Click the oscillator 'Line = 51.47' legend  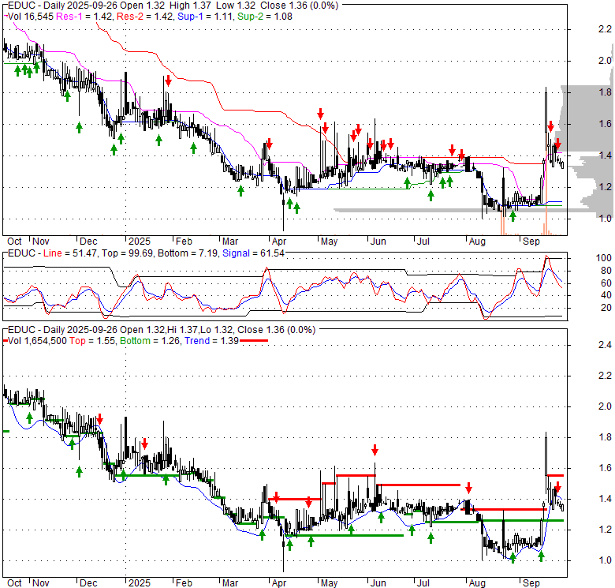(x=70, y=253)
